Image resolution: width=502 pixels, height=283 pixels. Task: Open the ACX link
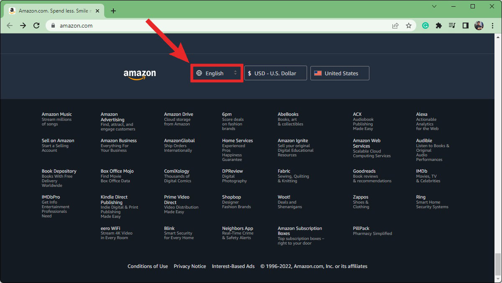point(357,114)
